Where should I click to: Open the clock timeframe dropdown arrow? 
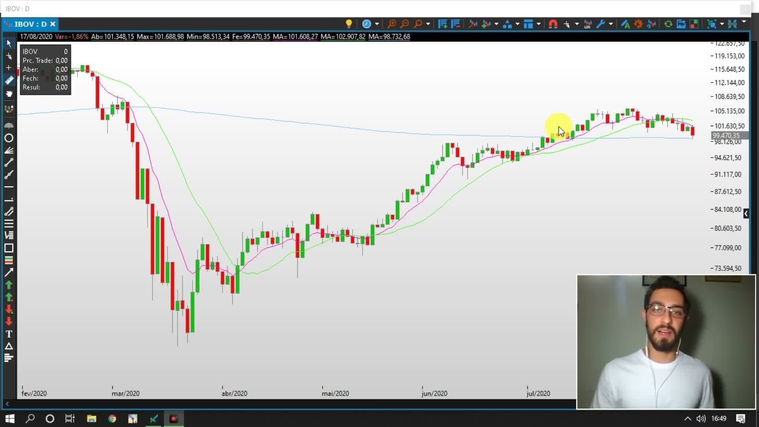pos(377,24)
